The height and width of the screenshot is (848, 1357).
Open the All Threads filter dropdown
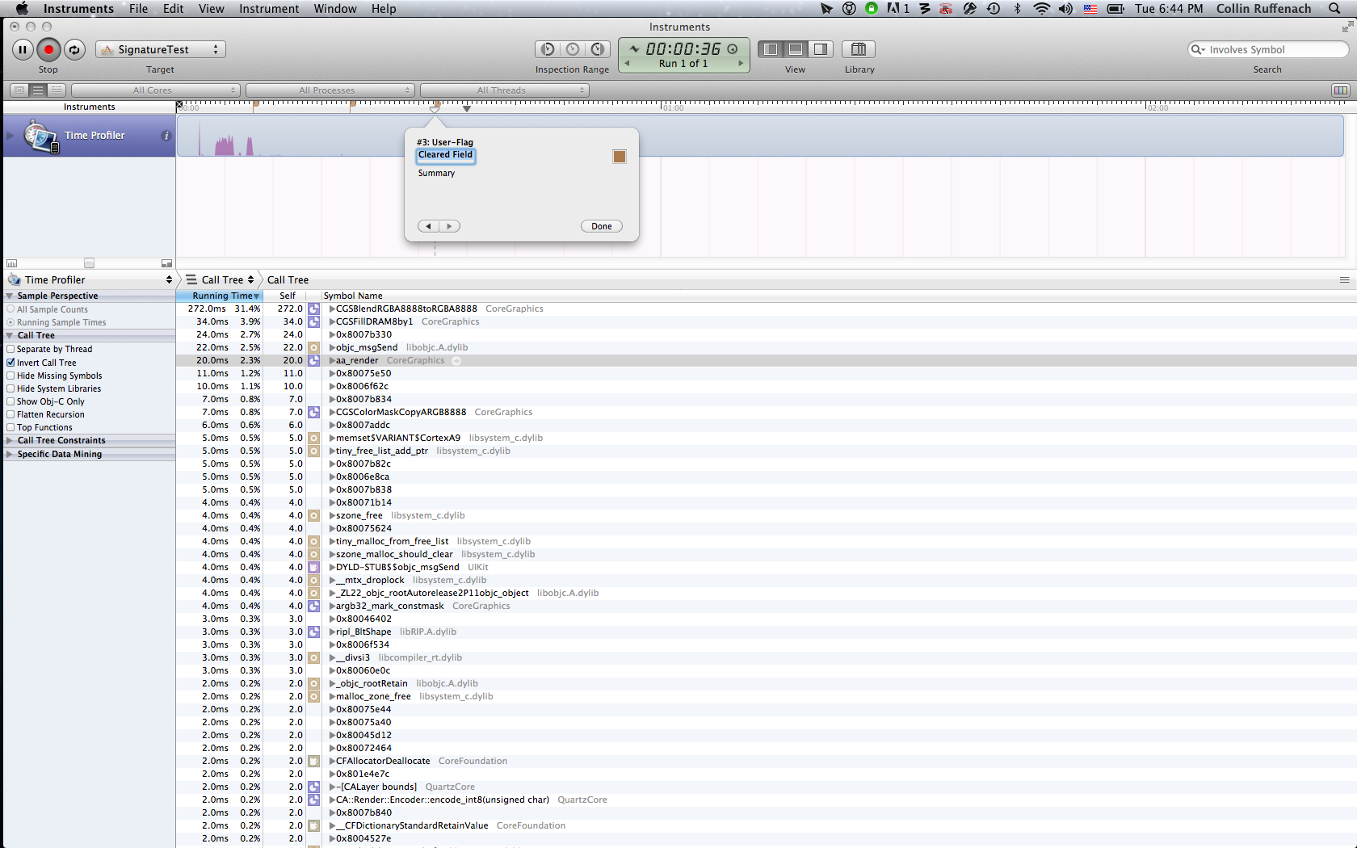point(505,90)
